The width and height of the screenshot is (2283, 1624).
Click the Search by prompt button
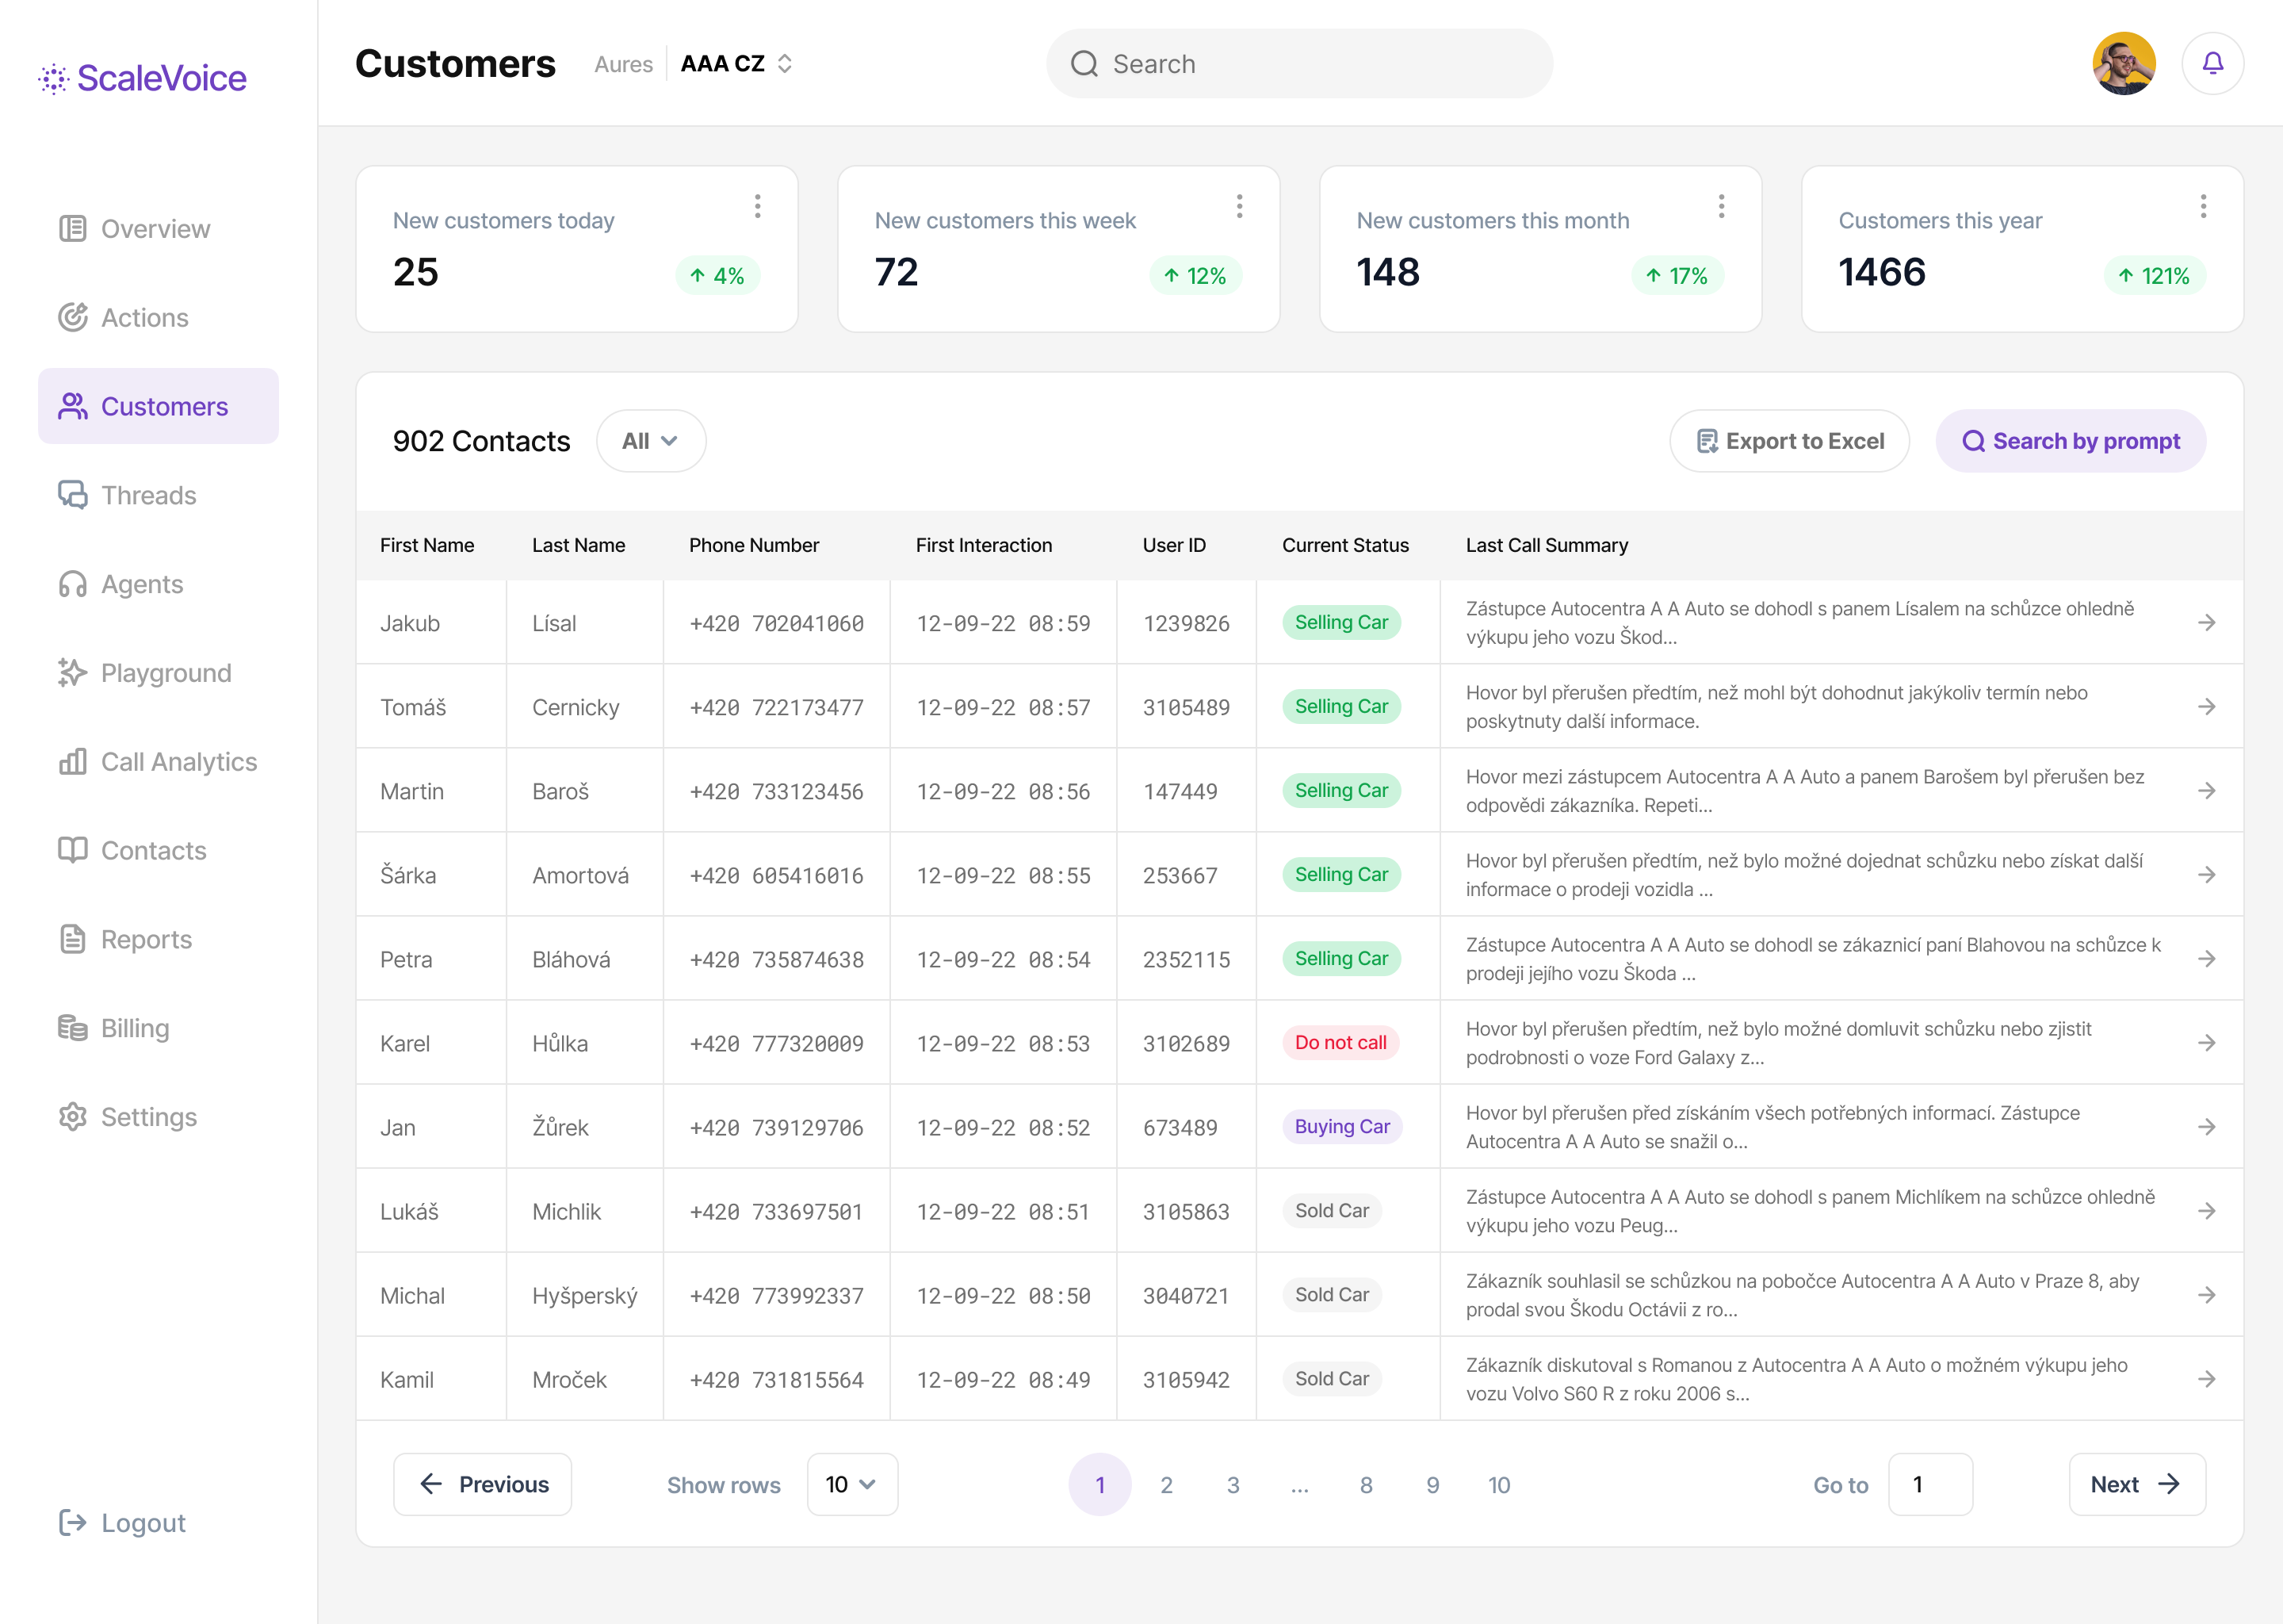[2069, 440]
